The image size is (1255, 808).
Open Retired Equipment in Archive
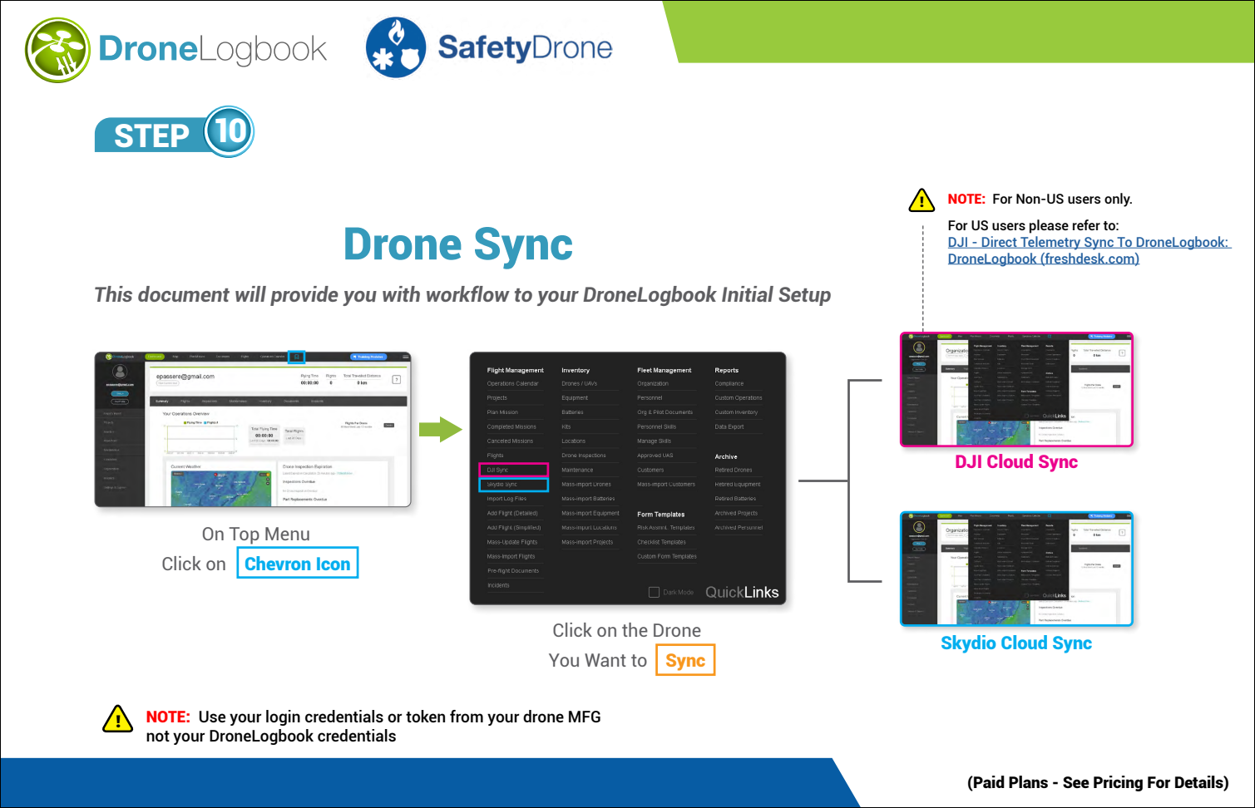(738, 484)
